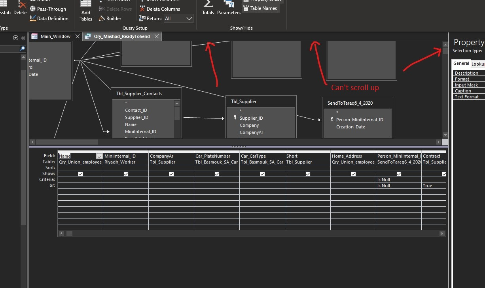Click the Format property row
The width and height of the screenshot is (485, 288).
click(x=469, y=79)
